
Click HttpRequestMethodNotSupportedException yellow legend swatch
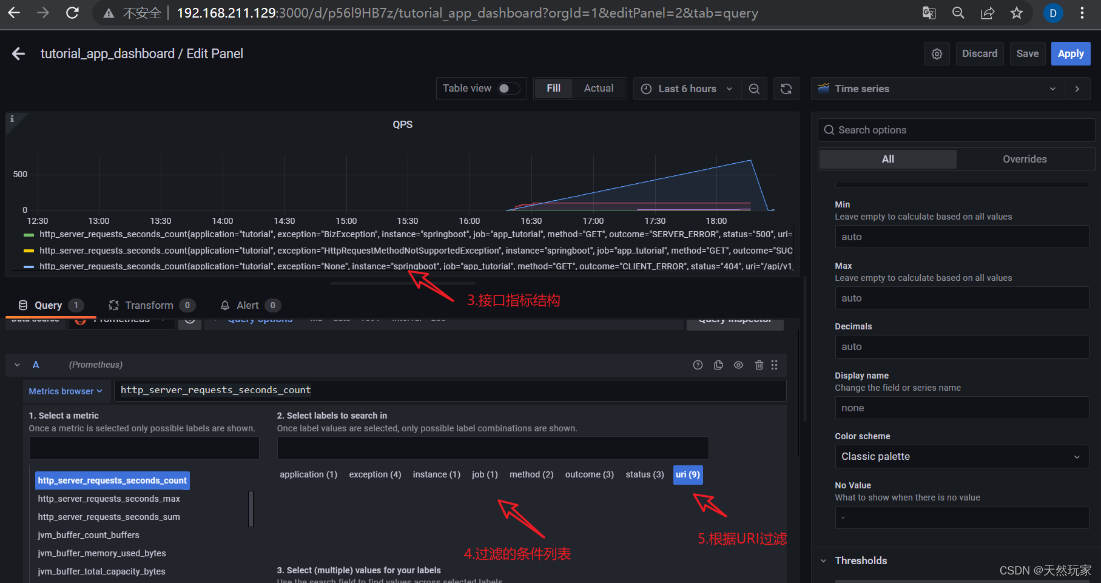(29, 251)
